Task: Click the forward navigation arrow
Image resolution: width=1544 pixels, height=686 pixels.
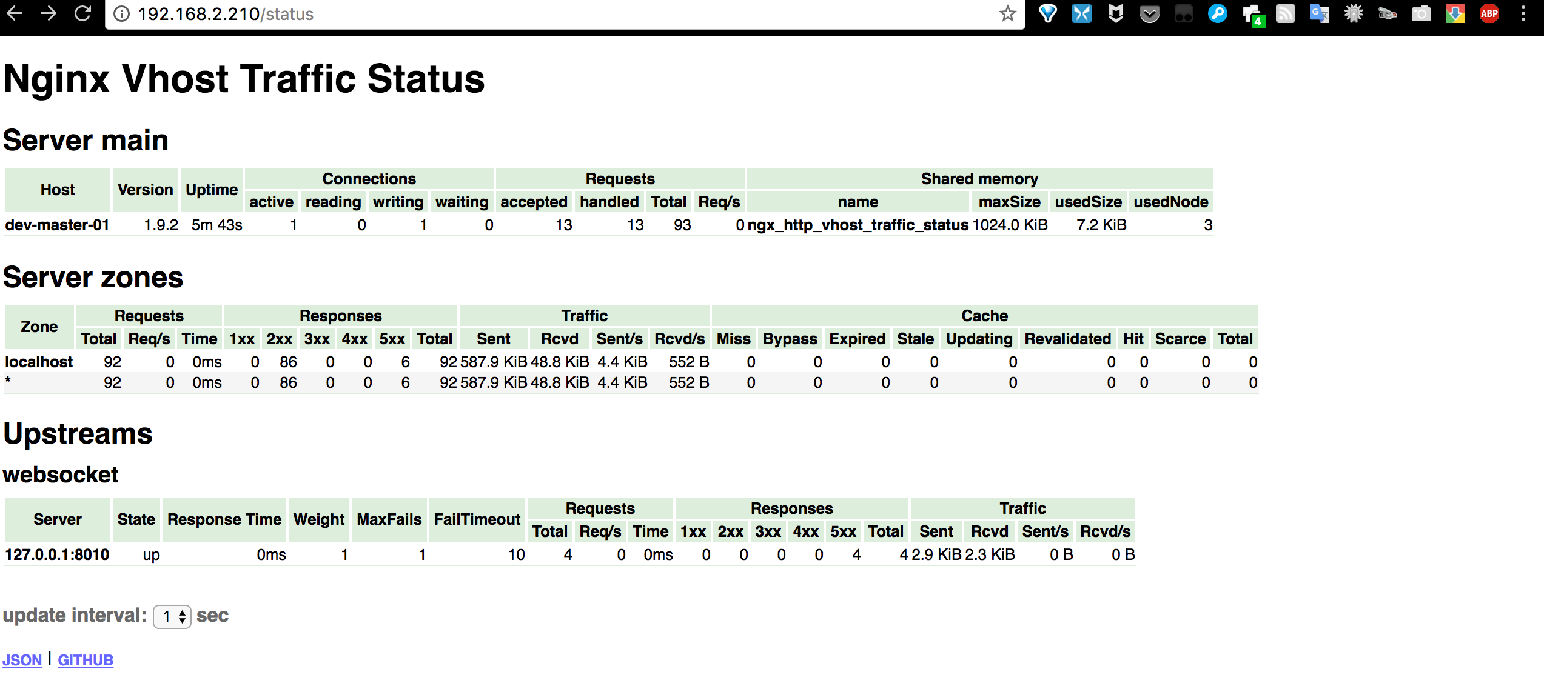Action: coord(49,13)
